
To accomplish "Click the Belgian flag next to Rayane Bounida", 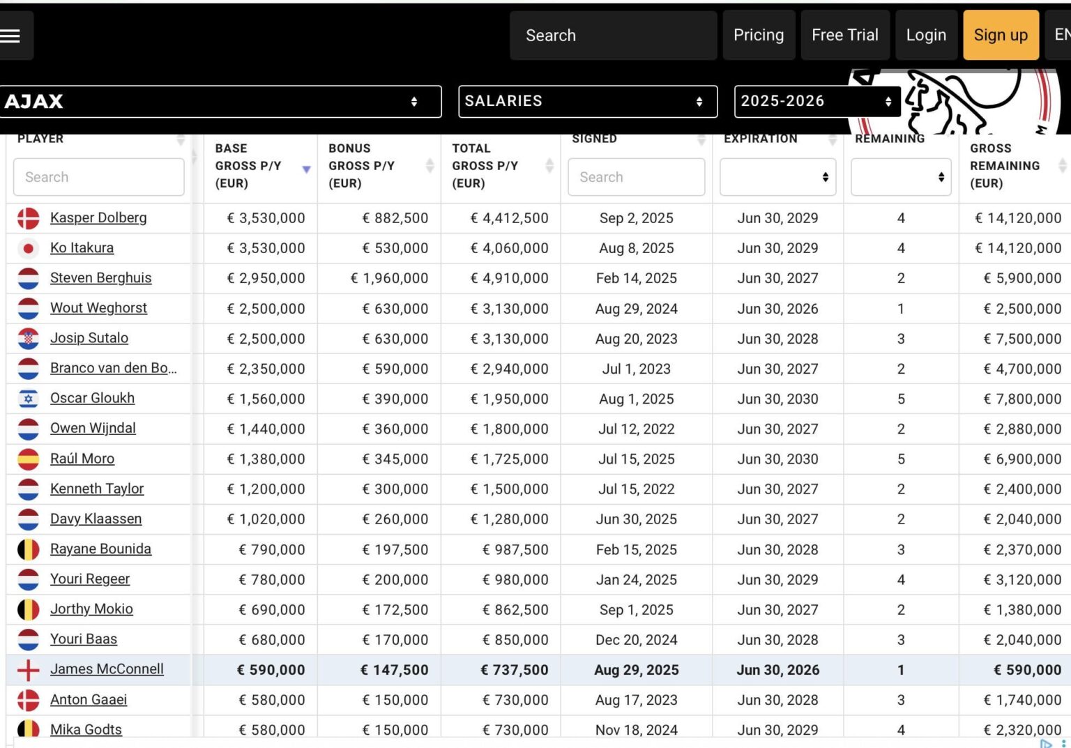I will (28, 549).
